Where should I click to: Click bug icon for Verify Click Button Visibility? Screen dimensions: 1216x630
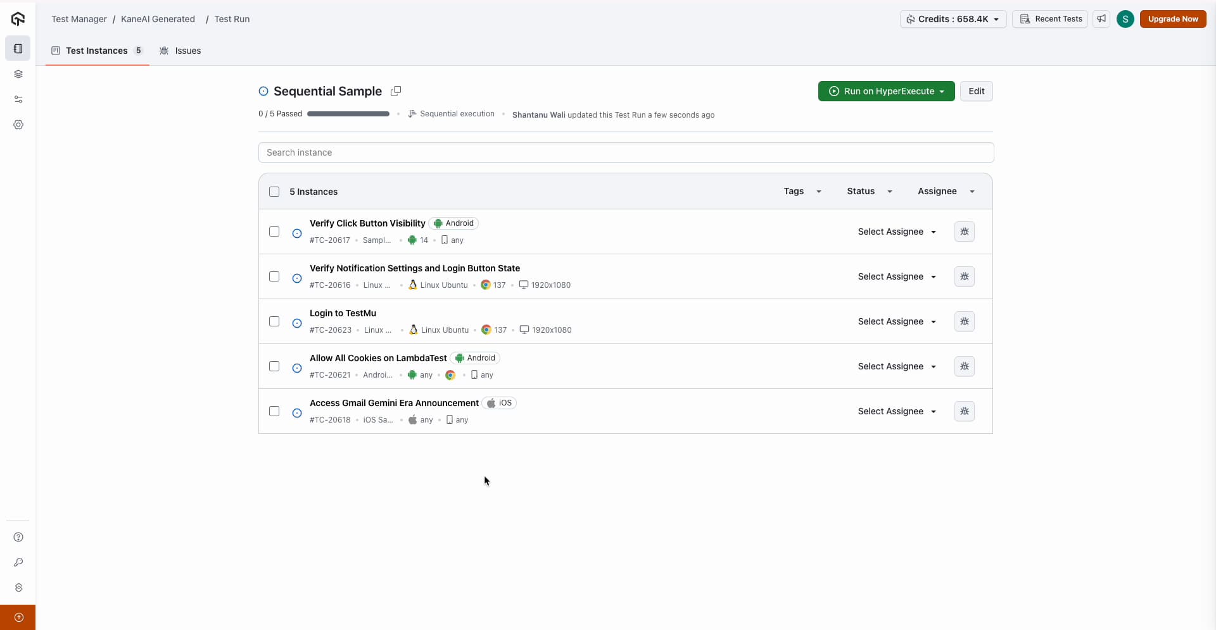pyautogui.click(x=964, y=232)
